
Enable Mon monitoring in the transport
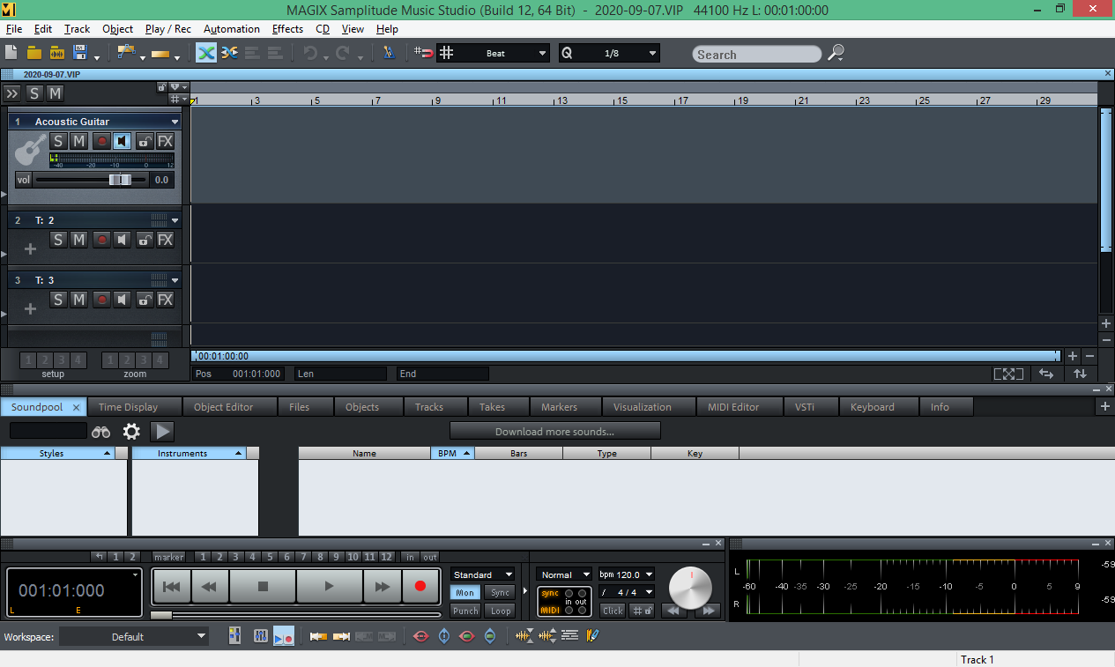(465, 592)
